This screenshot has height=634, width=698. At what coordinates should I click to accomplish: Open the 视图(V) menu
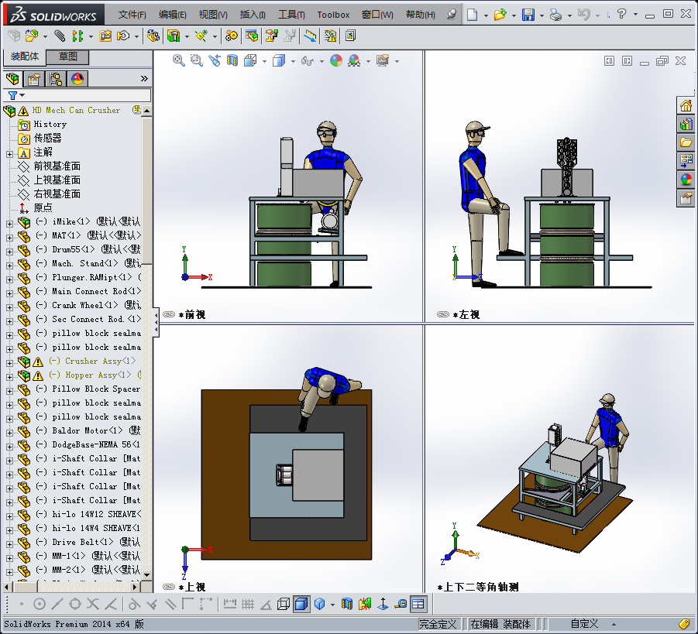(213, 15)
